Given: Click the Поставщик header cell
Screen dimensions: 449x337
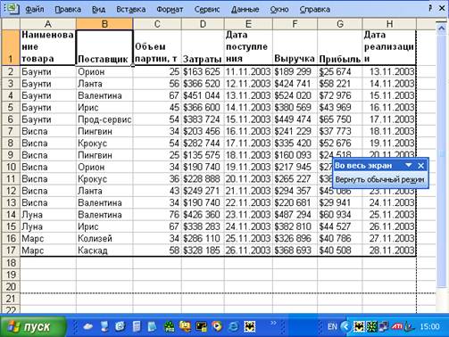Looking at the screenshot, I should click(x=104, y=47).
